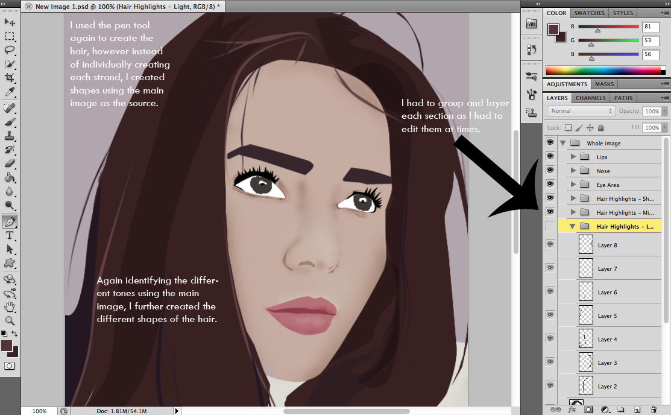The height and width of the screenshot is (415, 671).
Task: Select the Paint Bucket tool
Action: tap(10, 177)
